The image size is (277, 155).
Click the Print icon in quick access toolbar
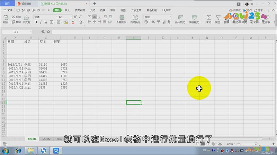(x=28, y=10)
